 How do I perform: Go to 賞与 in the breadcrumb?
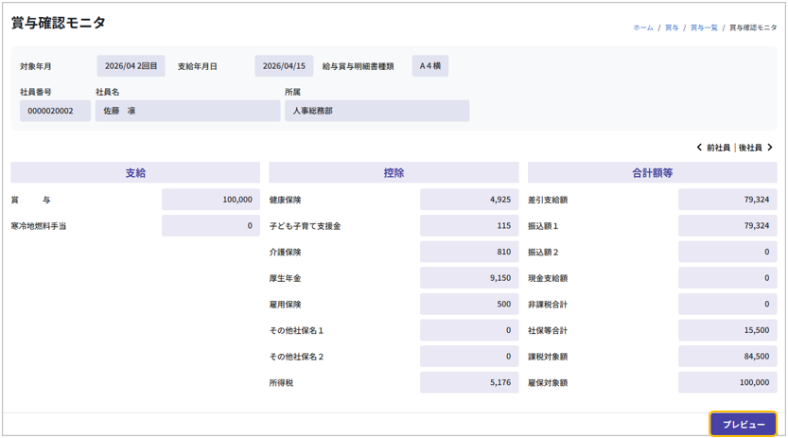point(672,28)
